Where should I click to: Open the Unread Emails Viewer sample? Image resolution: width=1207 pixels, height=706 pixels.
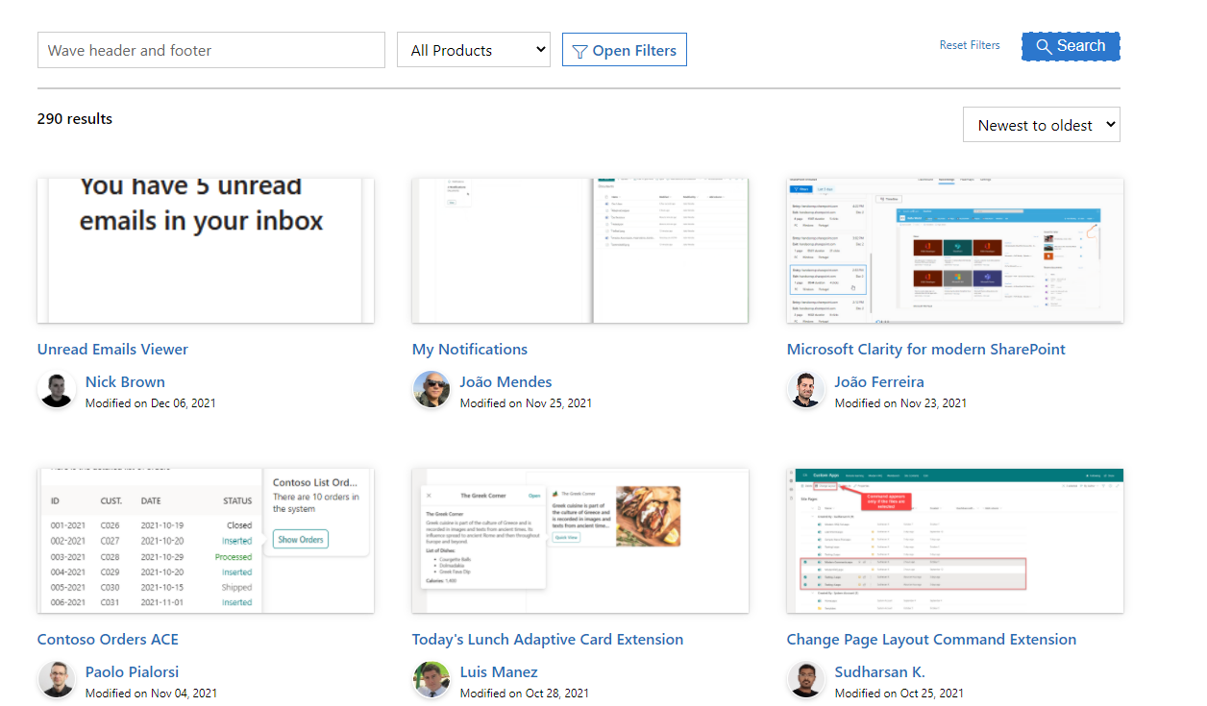(111, 349)
